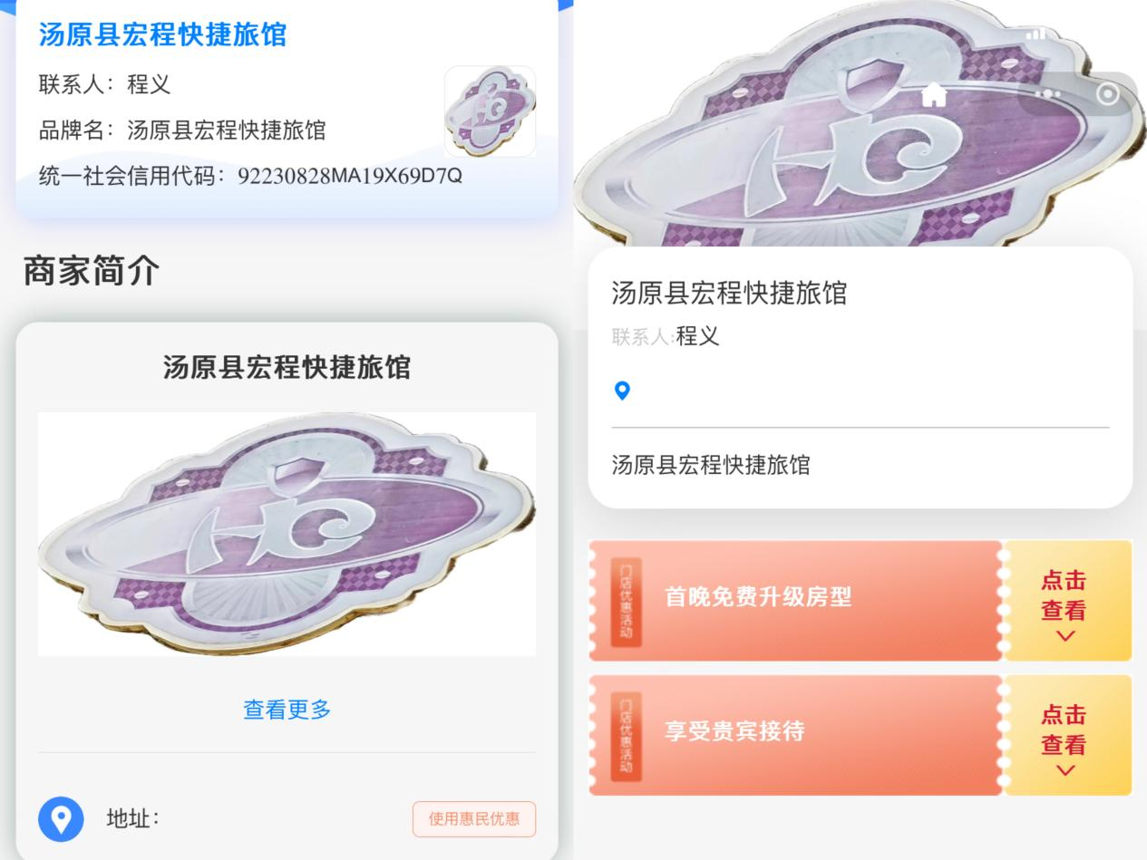Tap 门店优惠活动 tag on 首晚免费升级房型 coupon

tap(626, 600)
